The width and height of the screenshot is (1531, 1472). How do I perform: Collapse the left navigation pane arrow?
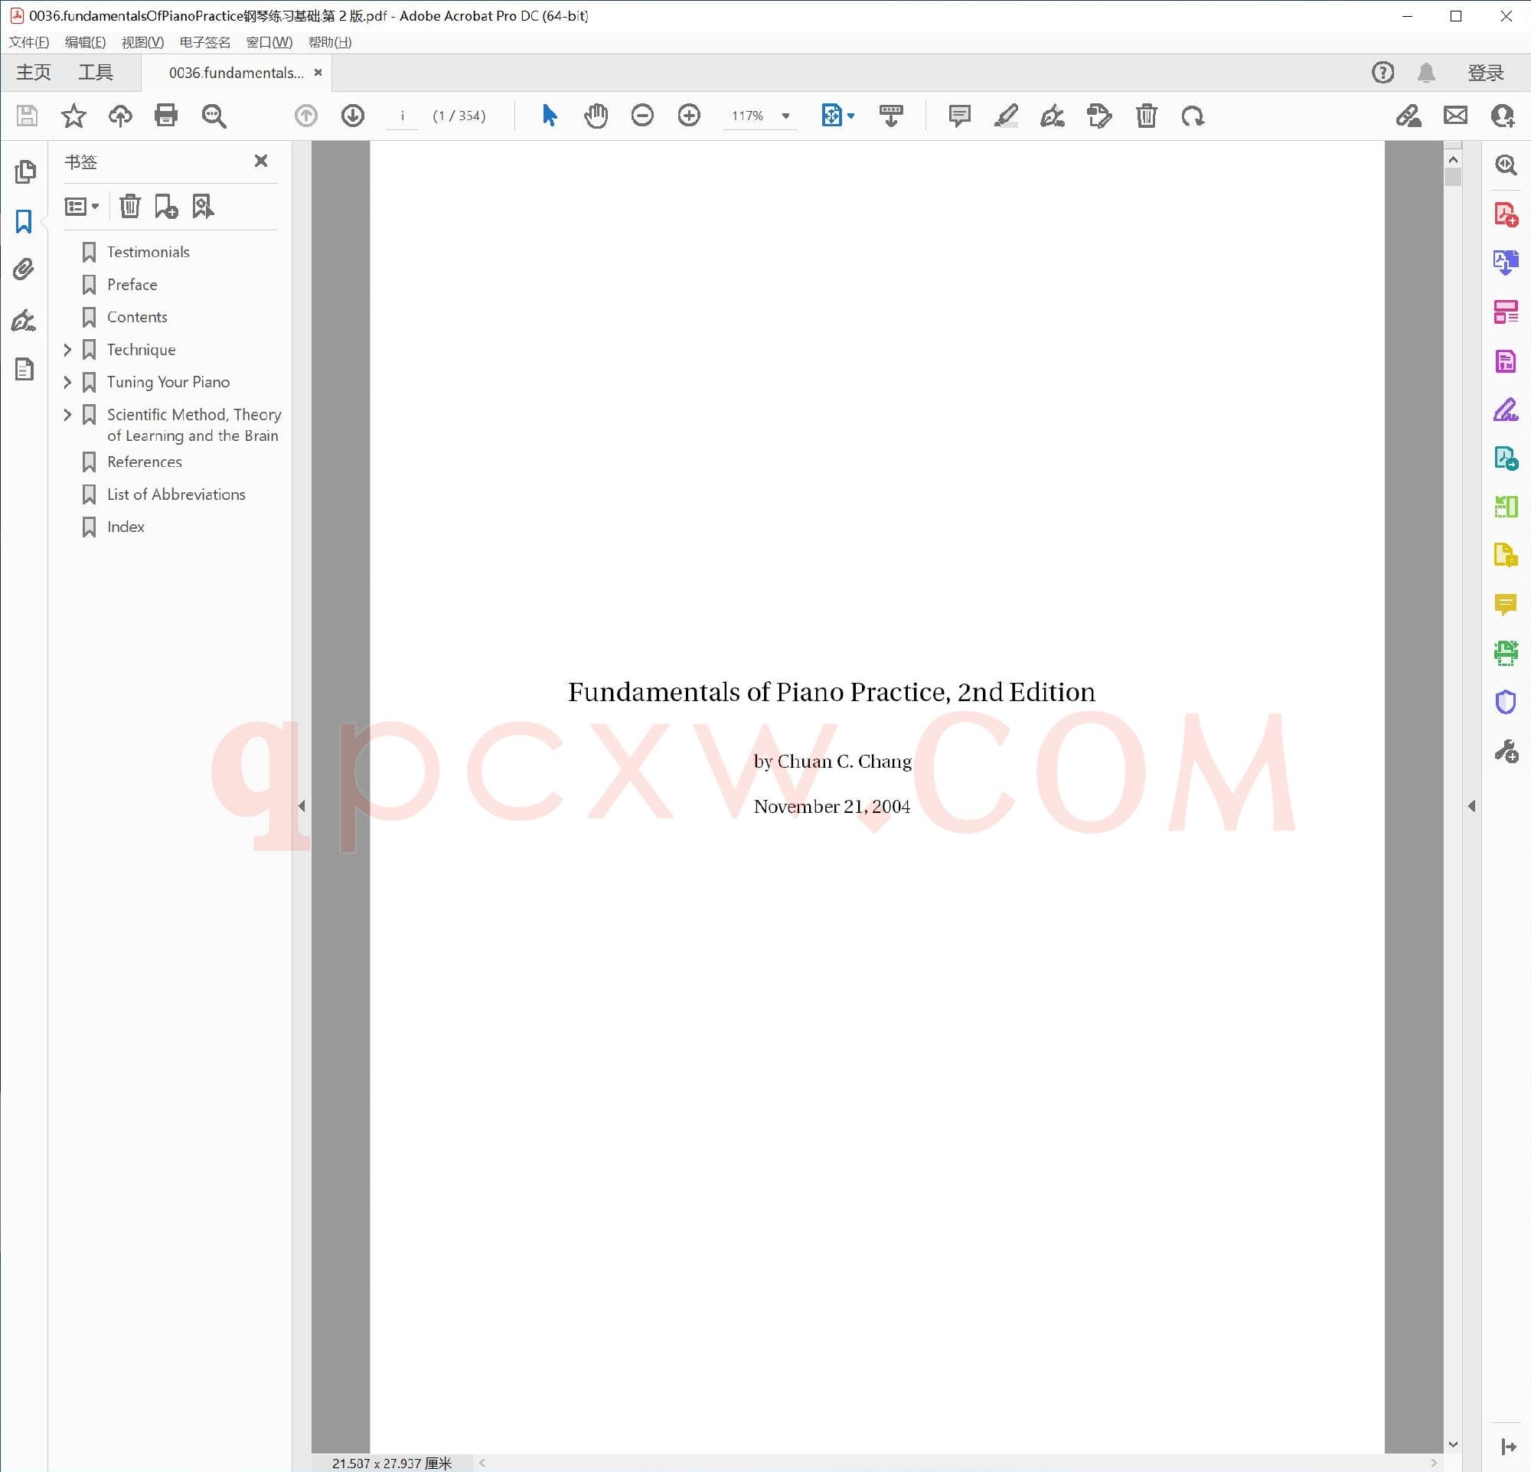click(302, 806)
